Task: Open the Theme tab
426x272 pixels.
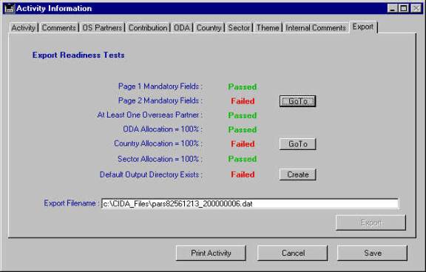Action: (268, 27)
